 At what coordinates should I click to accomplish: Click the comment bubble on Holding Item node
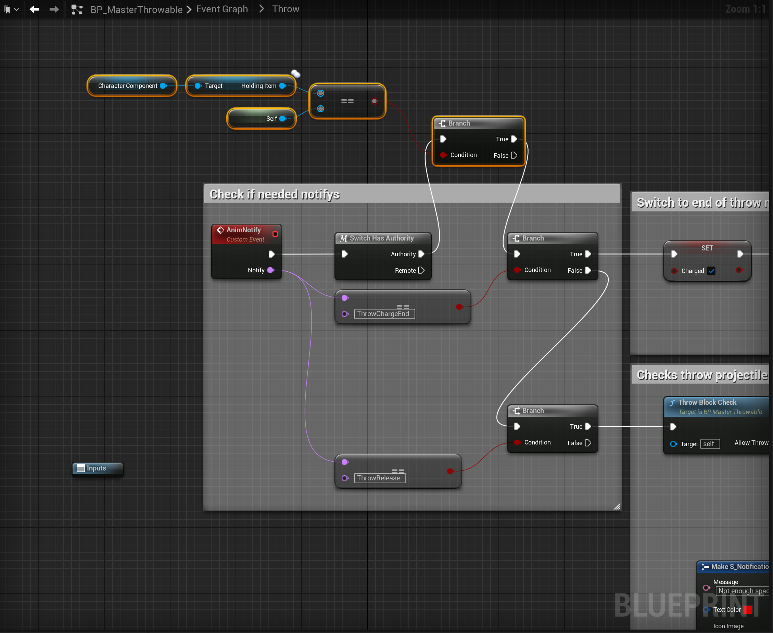[295, 74]
